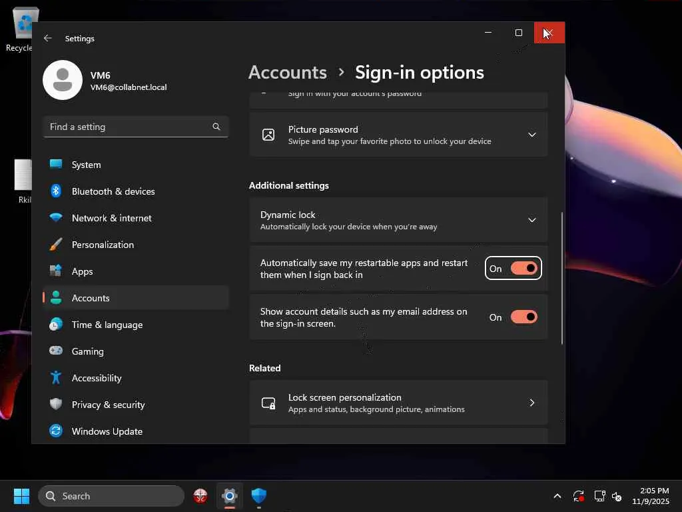Open Windows Security shield in taskbar

click(x=259, y=495)
